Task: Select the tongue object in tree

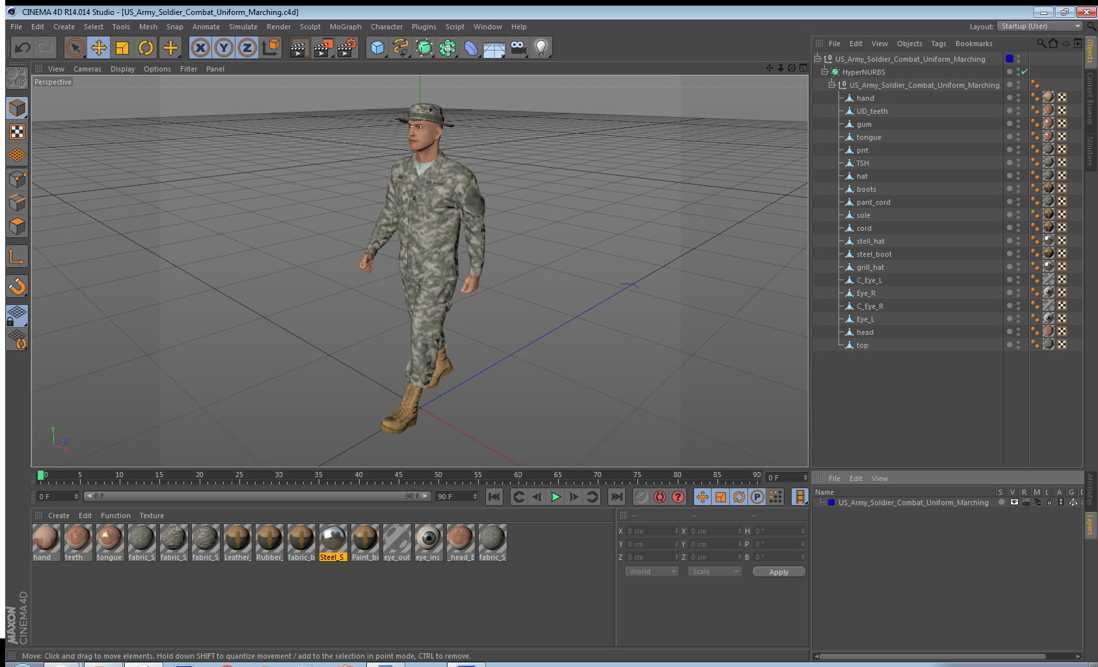Action: point(868,137)
